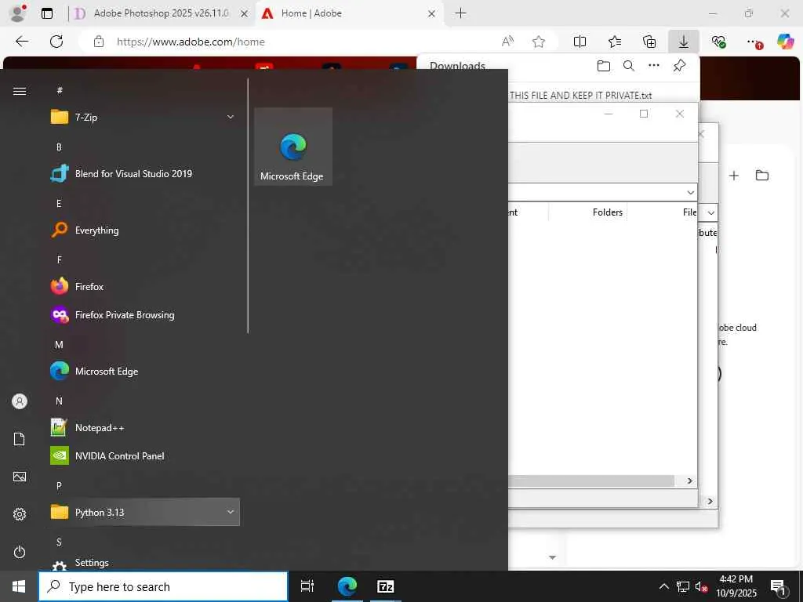Viewport: 803px width, 602px height.
Task: Open the user account icon in Start sidebar
Action: (20, 401)
